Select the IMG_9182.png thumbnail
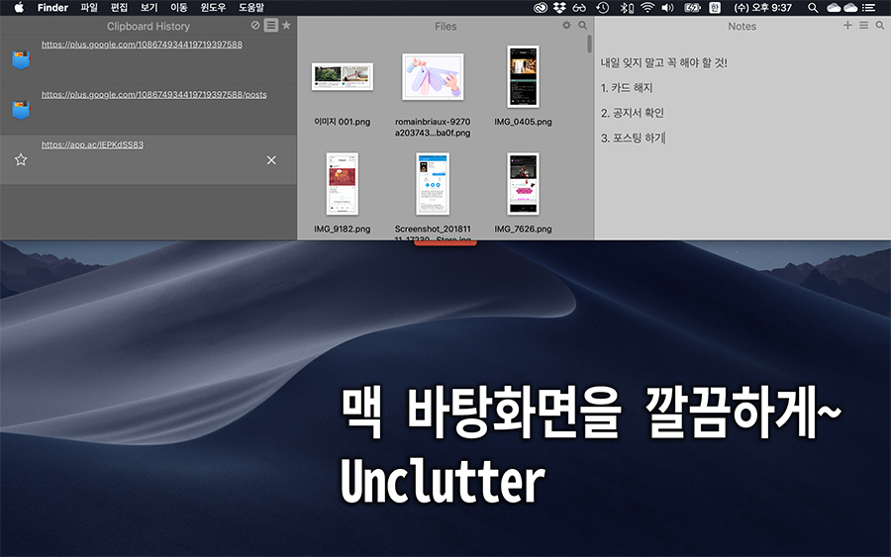Screen dimensions: 891x557 [x=343, y=183]
